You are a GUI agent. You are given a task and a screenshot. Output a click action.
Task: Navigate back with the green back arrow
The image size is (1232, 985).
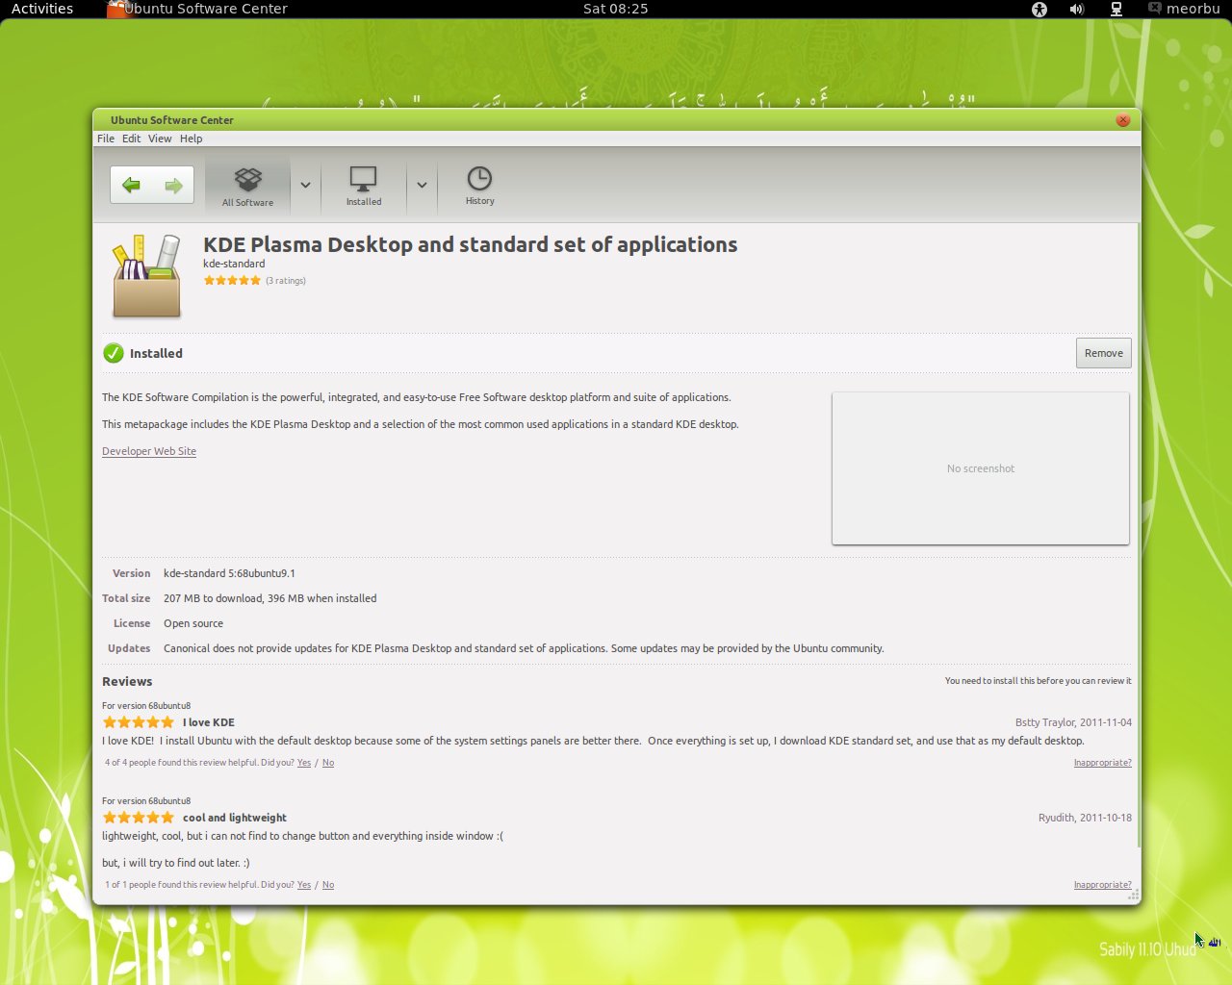tap(133, 184)
